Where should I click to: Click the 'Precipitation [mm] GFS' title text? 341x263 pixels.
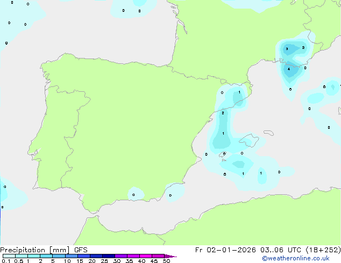tap(44, 250)
